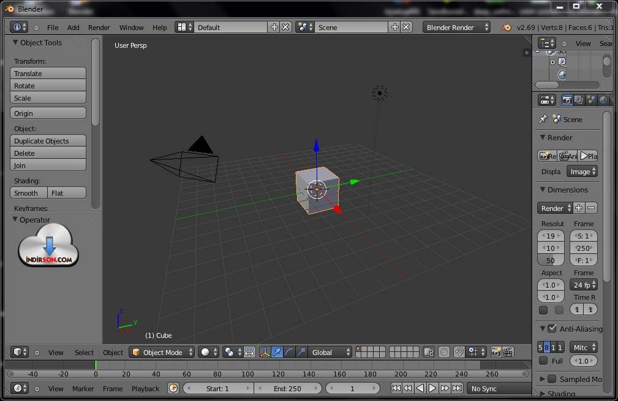Delete the Default screen layout

[286, 27]
